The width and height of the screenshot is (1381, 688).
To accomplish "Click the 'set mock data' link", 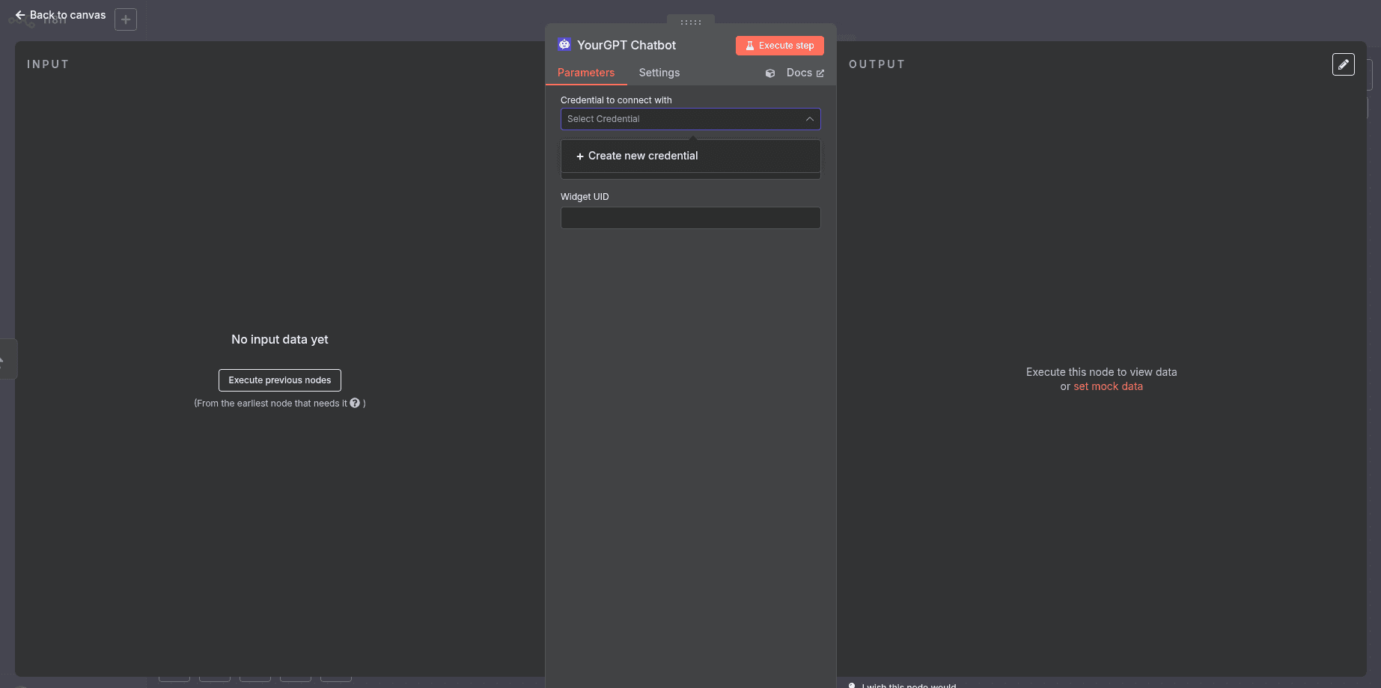I will 1108,386.
